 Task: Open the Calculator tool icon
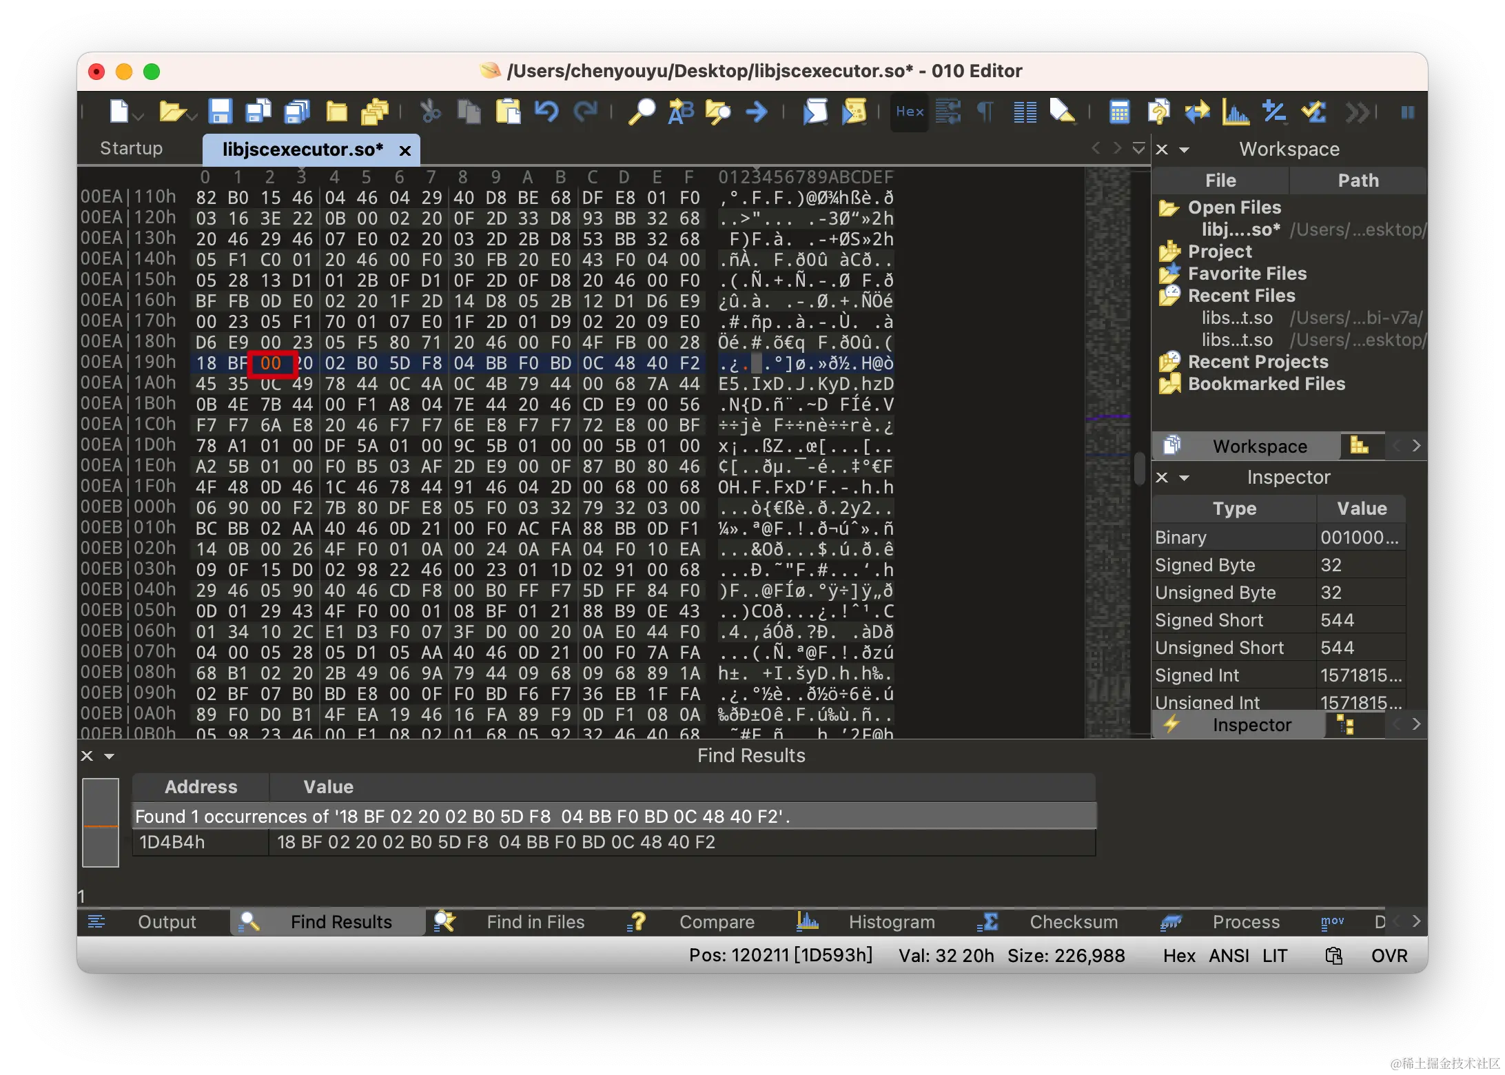tap(1119, 112)
